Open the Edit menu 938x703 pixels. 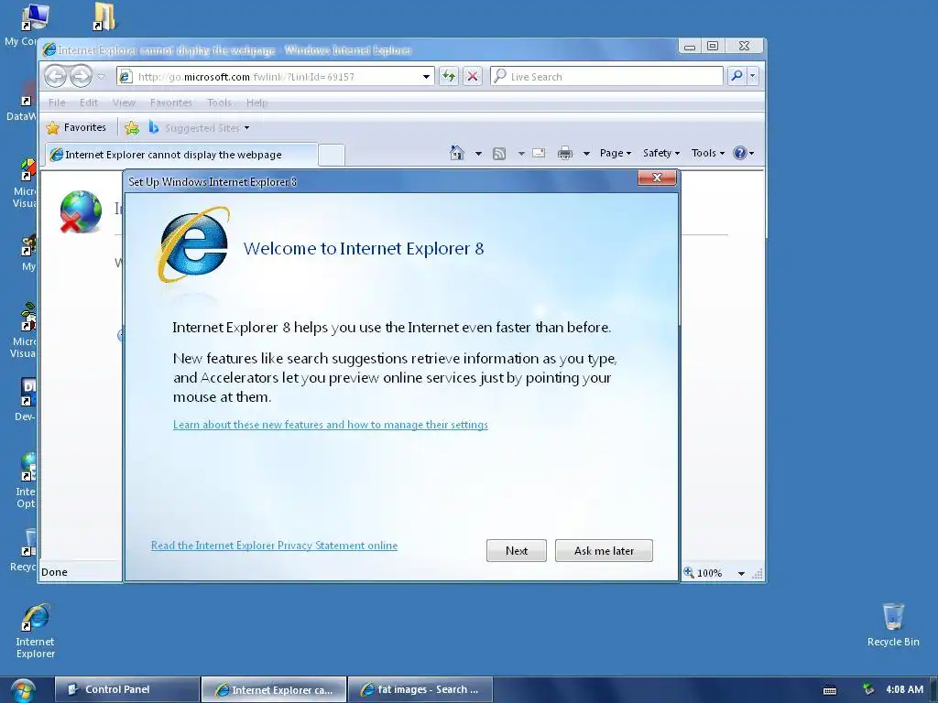[x=89, y=103]
